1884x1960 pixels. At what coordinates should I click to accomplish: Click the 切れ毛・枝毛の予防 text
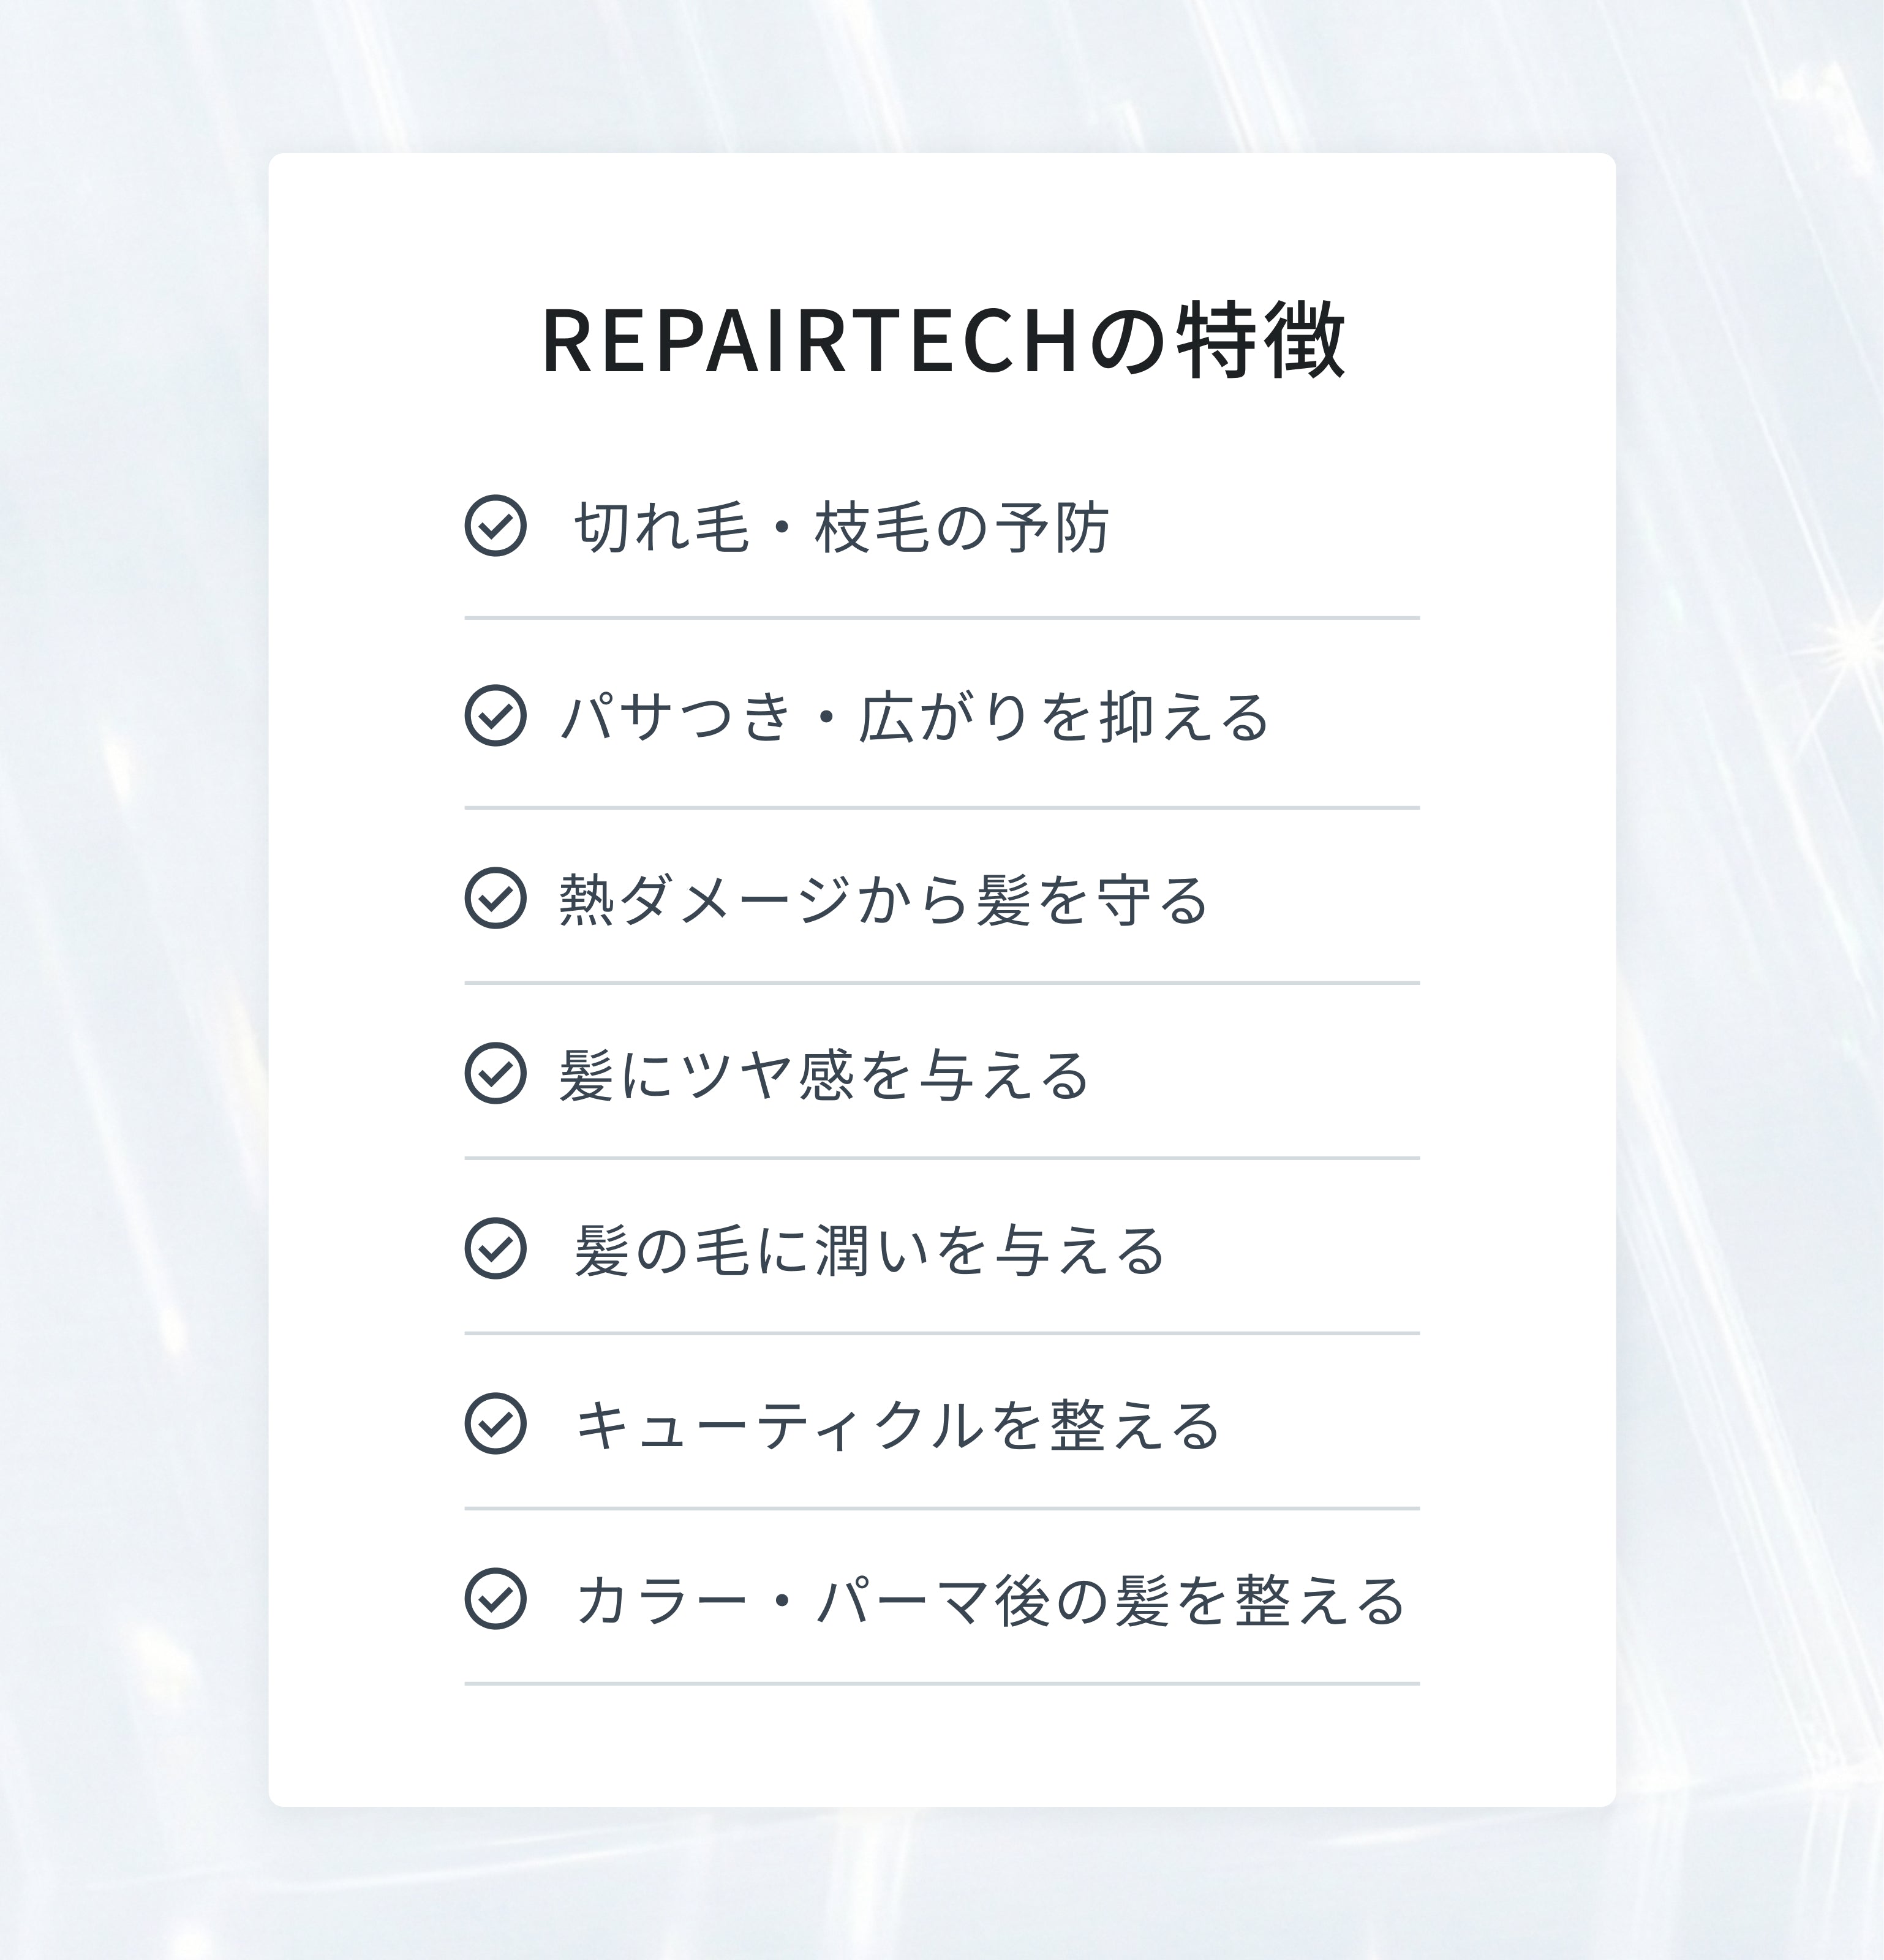[x=842, y=527]
